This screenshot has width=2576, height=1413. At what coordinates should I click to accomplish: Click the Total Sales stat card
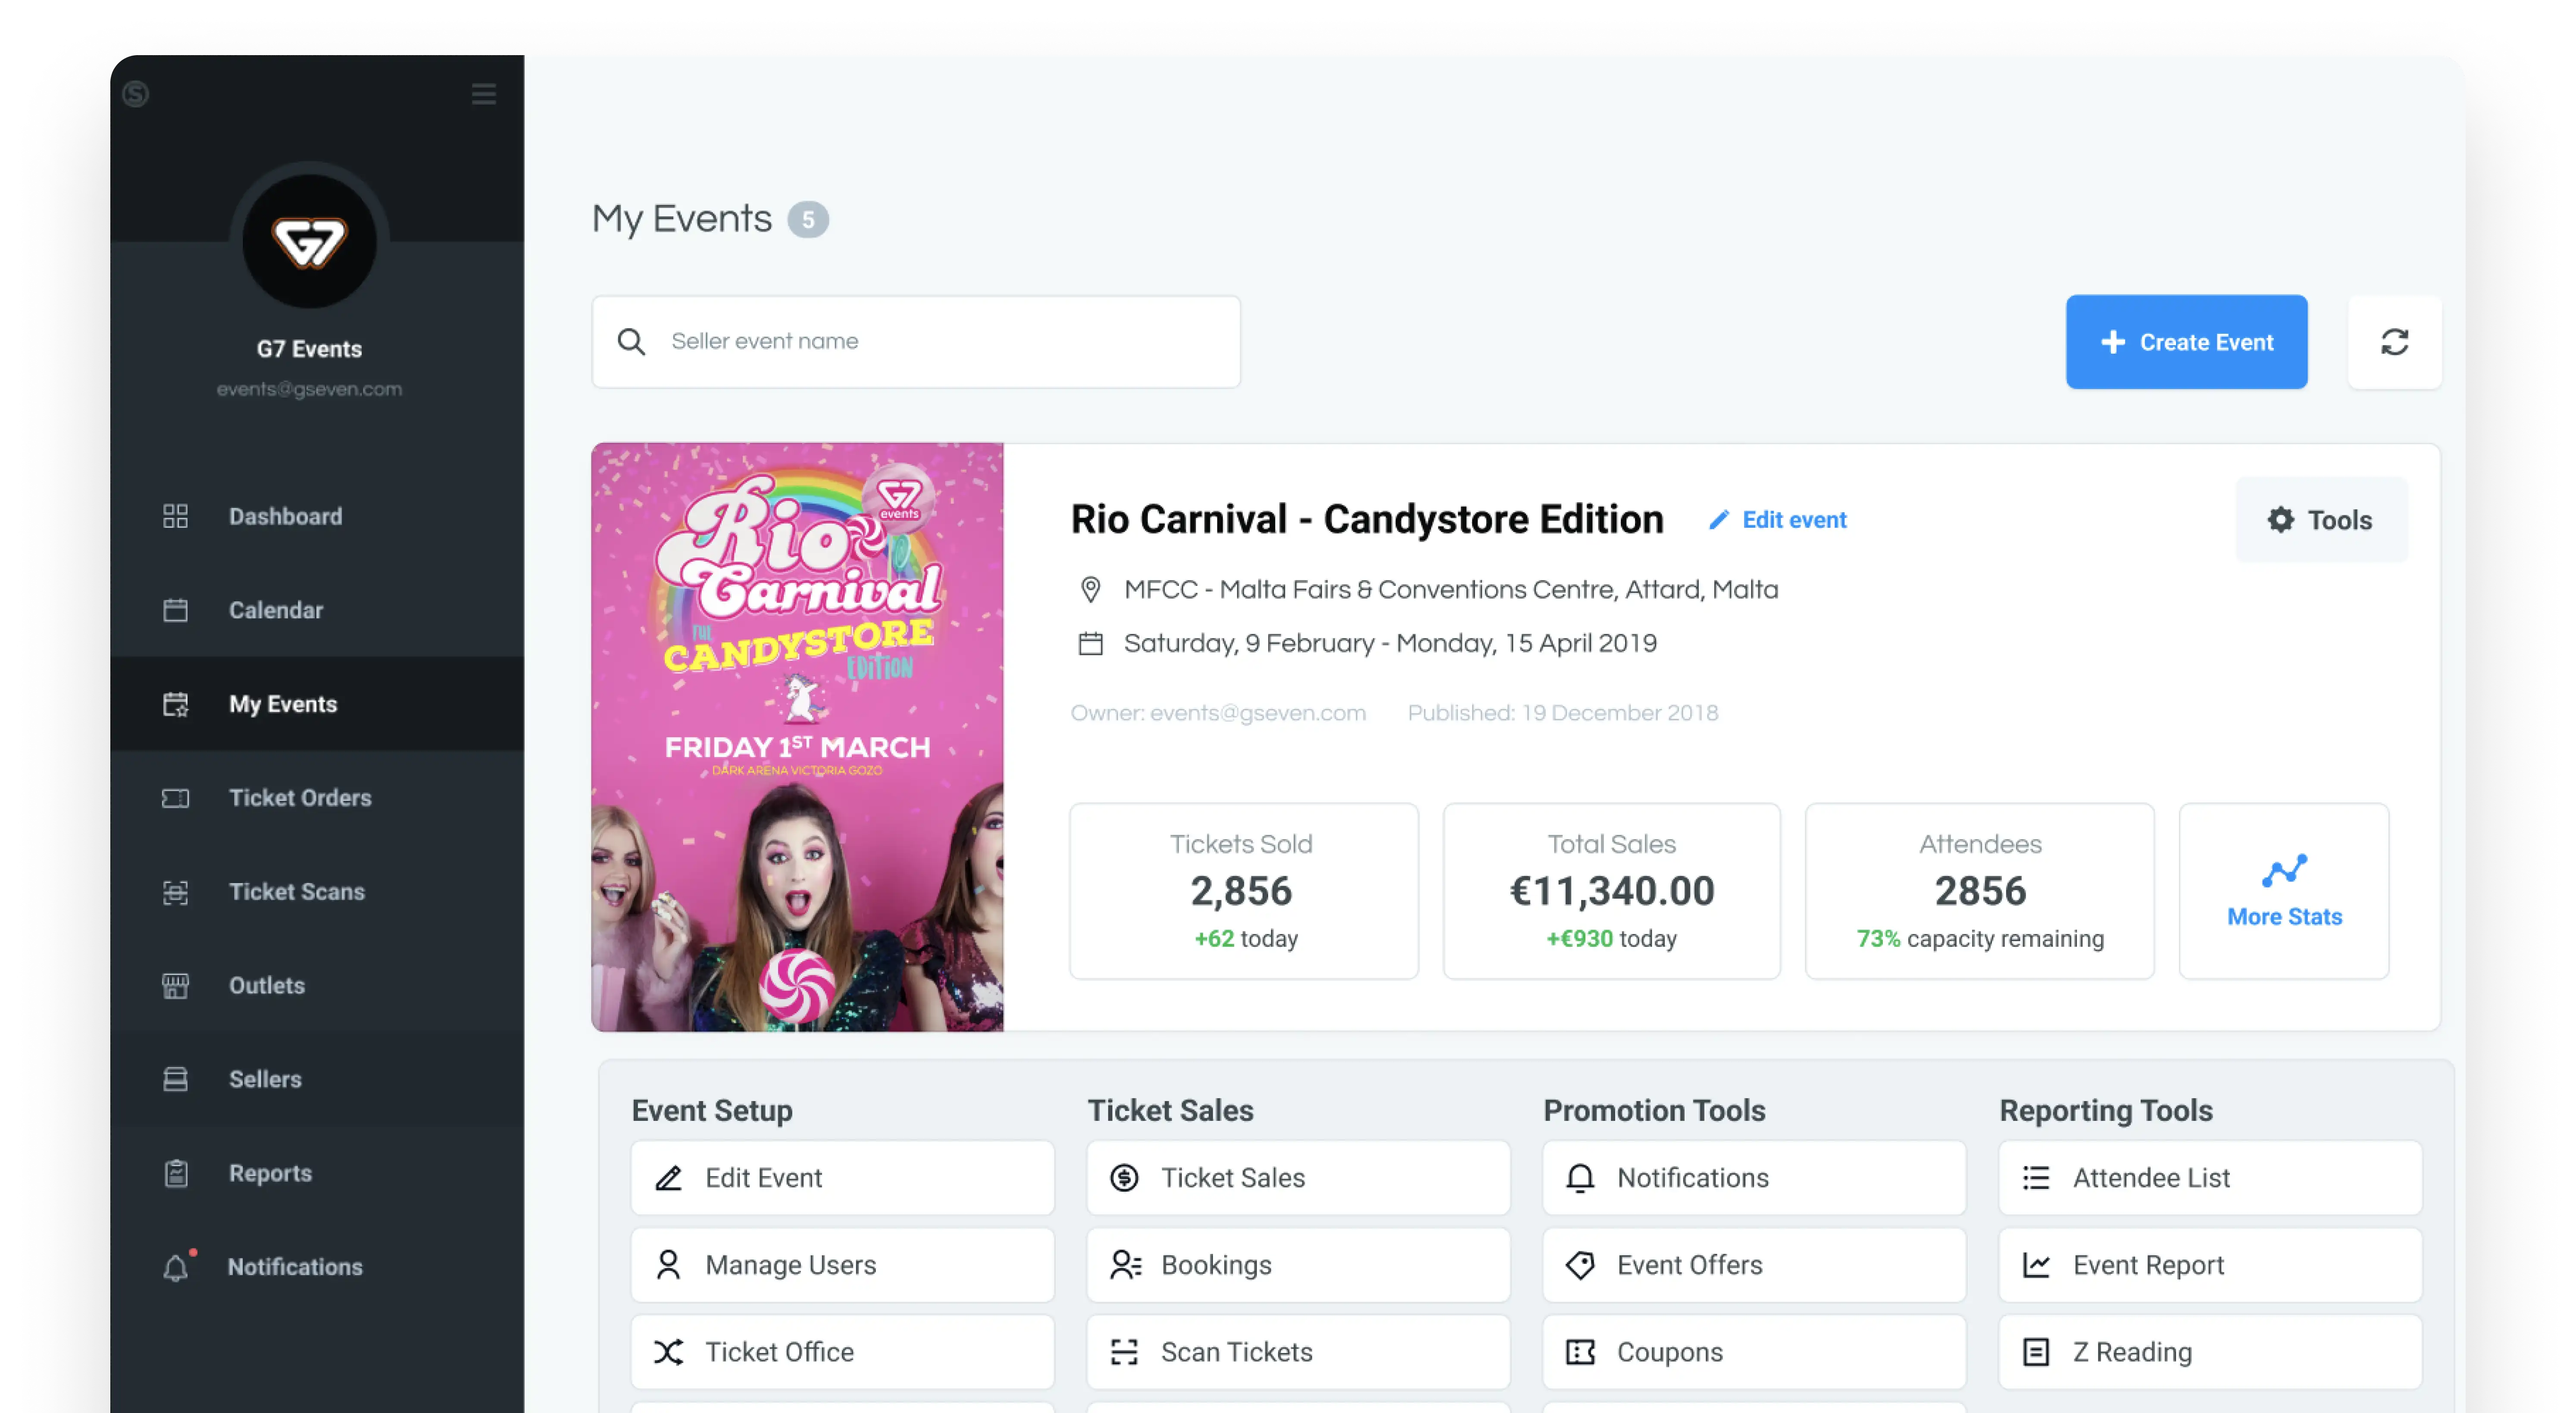1612,891
